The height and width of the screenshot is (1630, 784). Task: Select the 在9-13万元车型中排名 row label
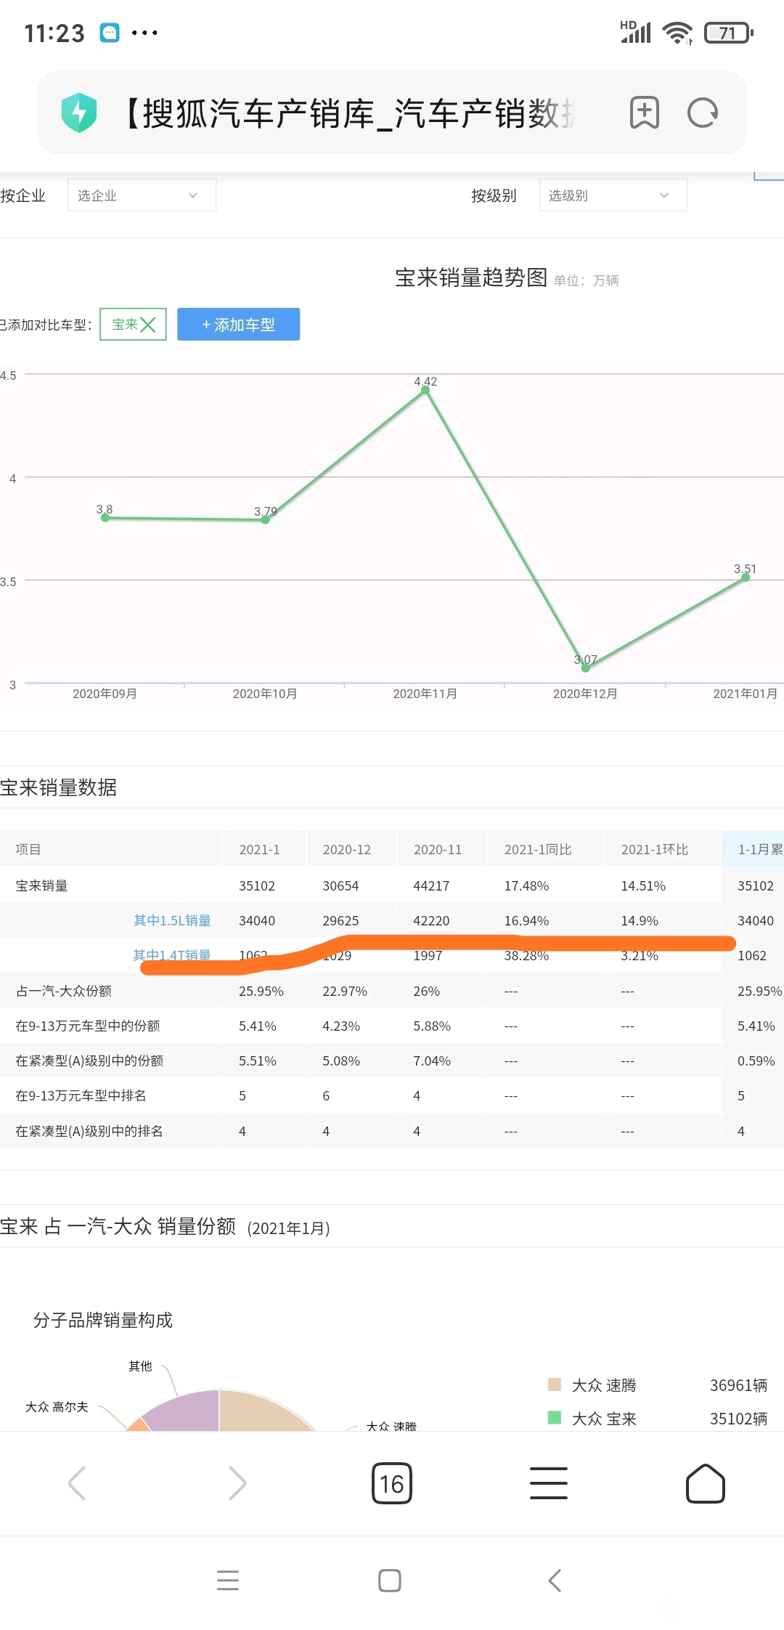coord(81,1095)
